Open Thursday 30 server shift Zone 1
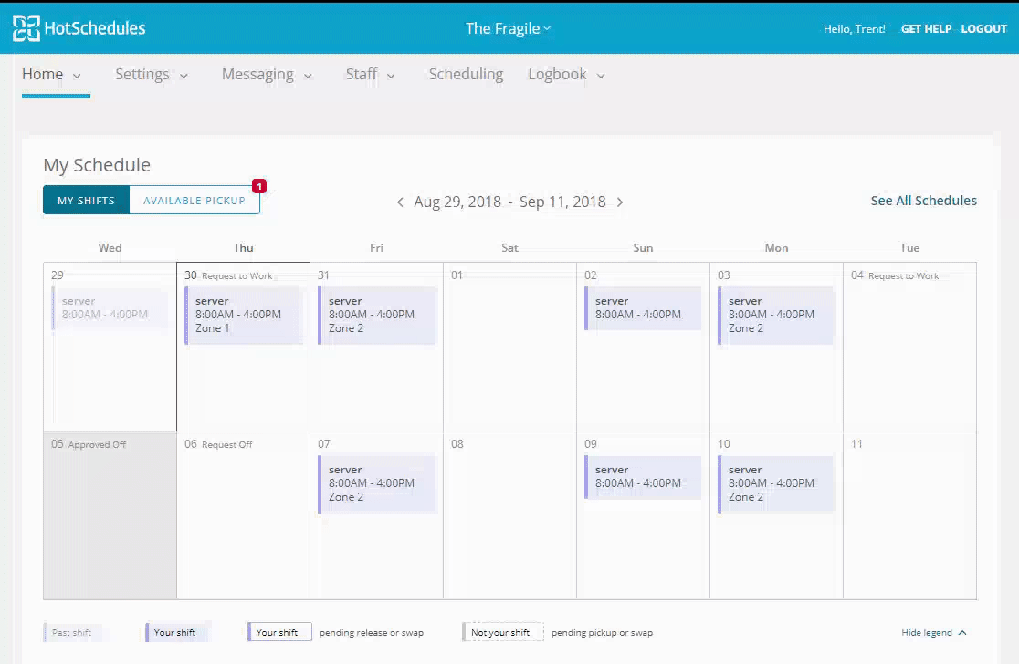The width and height of the screenshot is (1019, 664). 243,315
